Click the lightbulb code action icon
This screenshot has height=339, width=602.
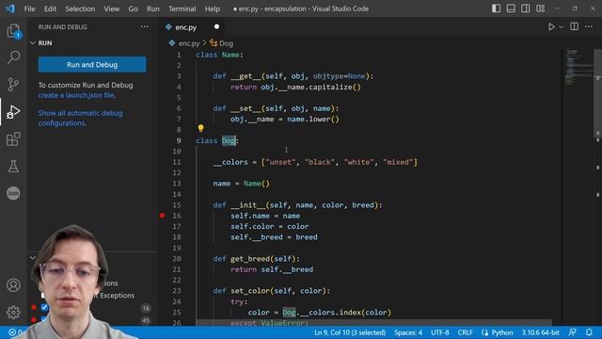pos(200,128)
